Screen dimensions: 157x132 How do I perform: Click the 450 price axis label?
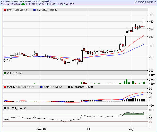151,22
